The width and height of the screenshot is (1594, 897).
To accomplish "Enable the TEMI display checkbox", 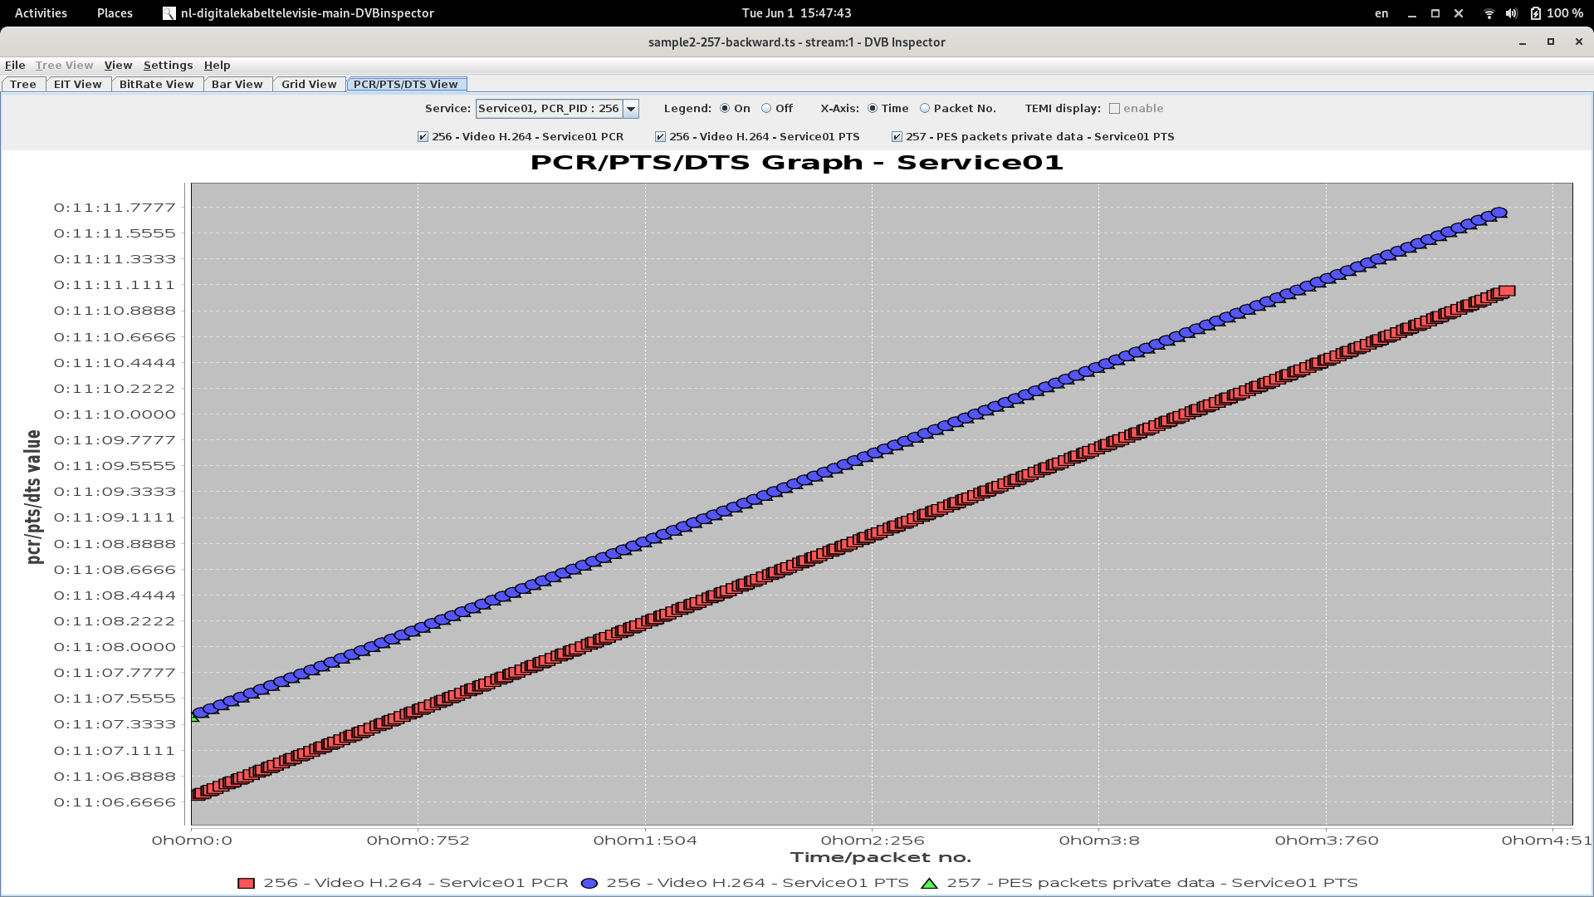I will pos(1115,108).
